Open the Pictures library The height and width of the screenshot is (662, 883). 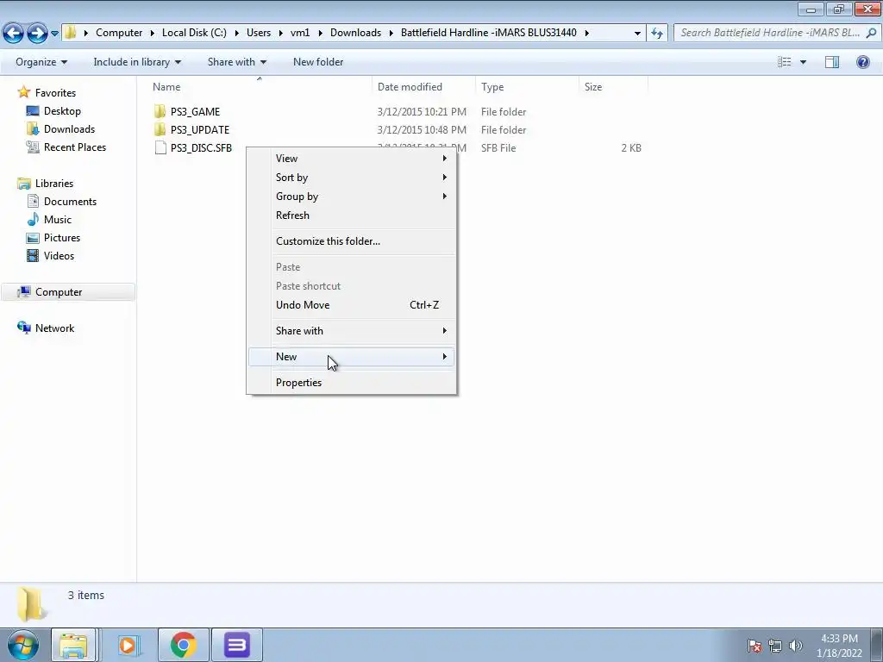click(x=62, y=238)
